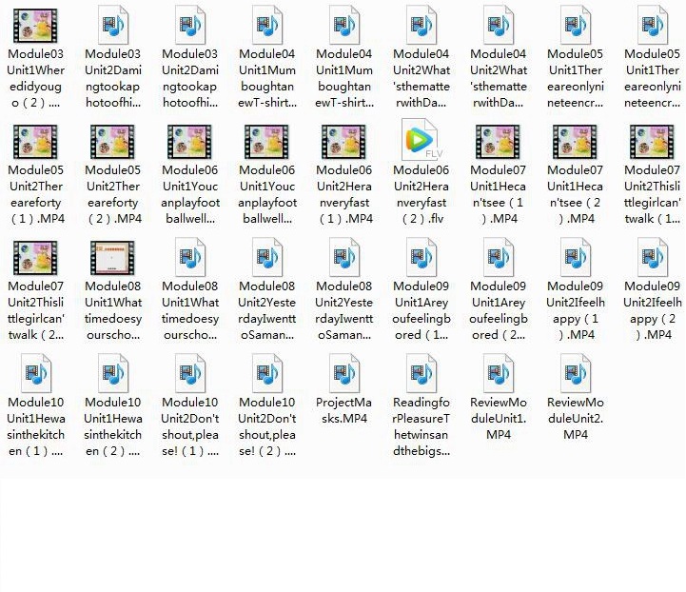Screen dimensions: 686x592
Task: Select the Module06 Unit2 FLV file icon
Action: [x=421, y=141]
